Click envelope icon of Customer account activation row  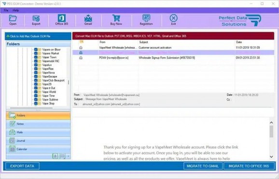point(81,47)
